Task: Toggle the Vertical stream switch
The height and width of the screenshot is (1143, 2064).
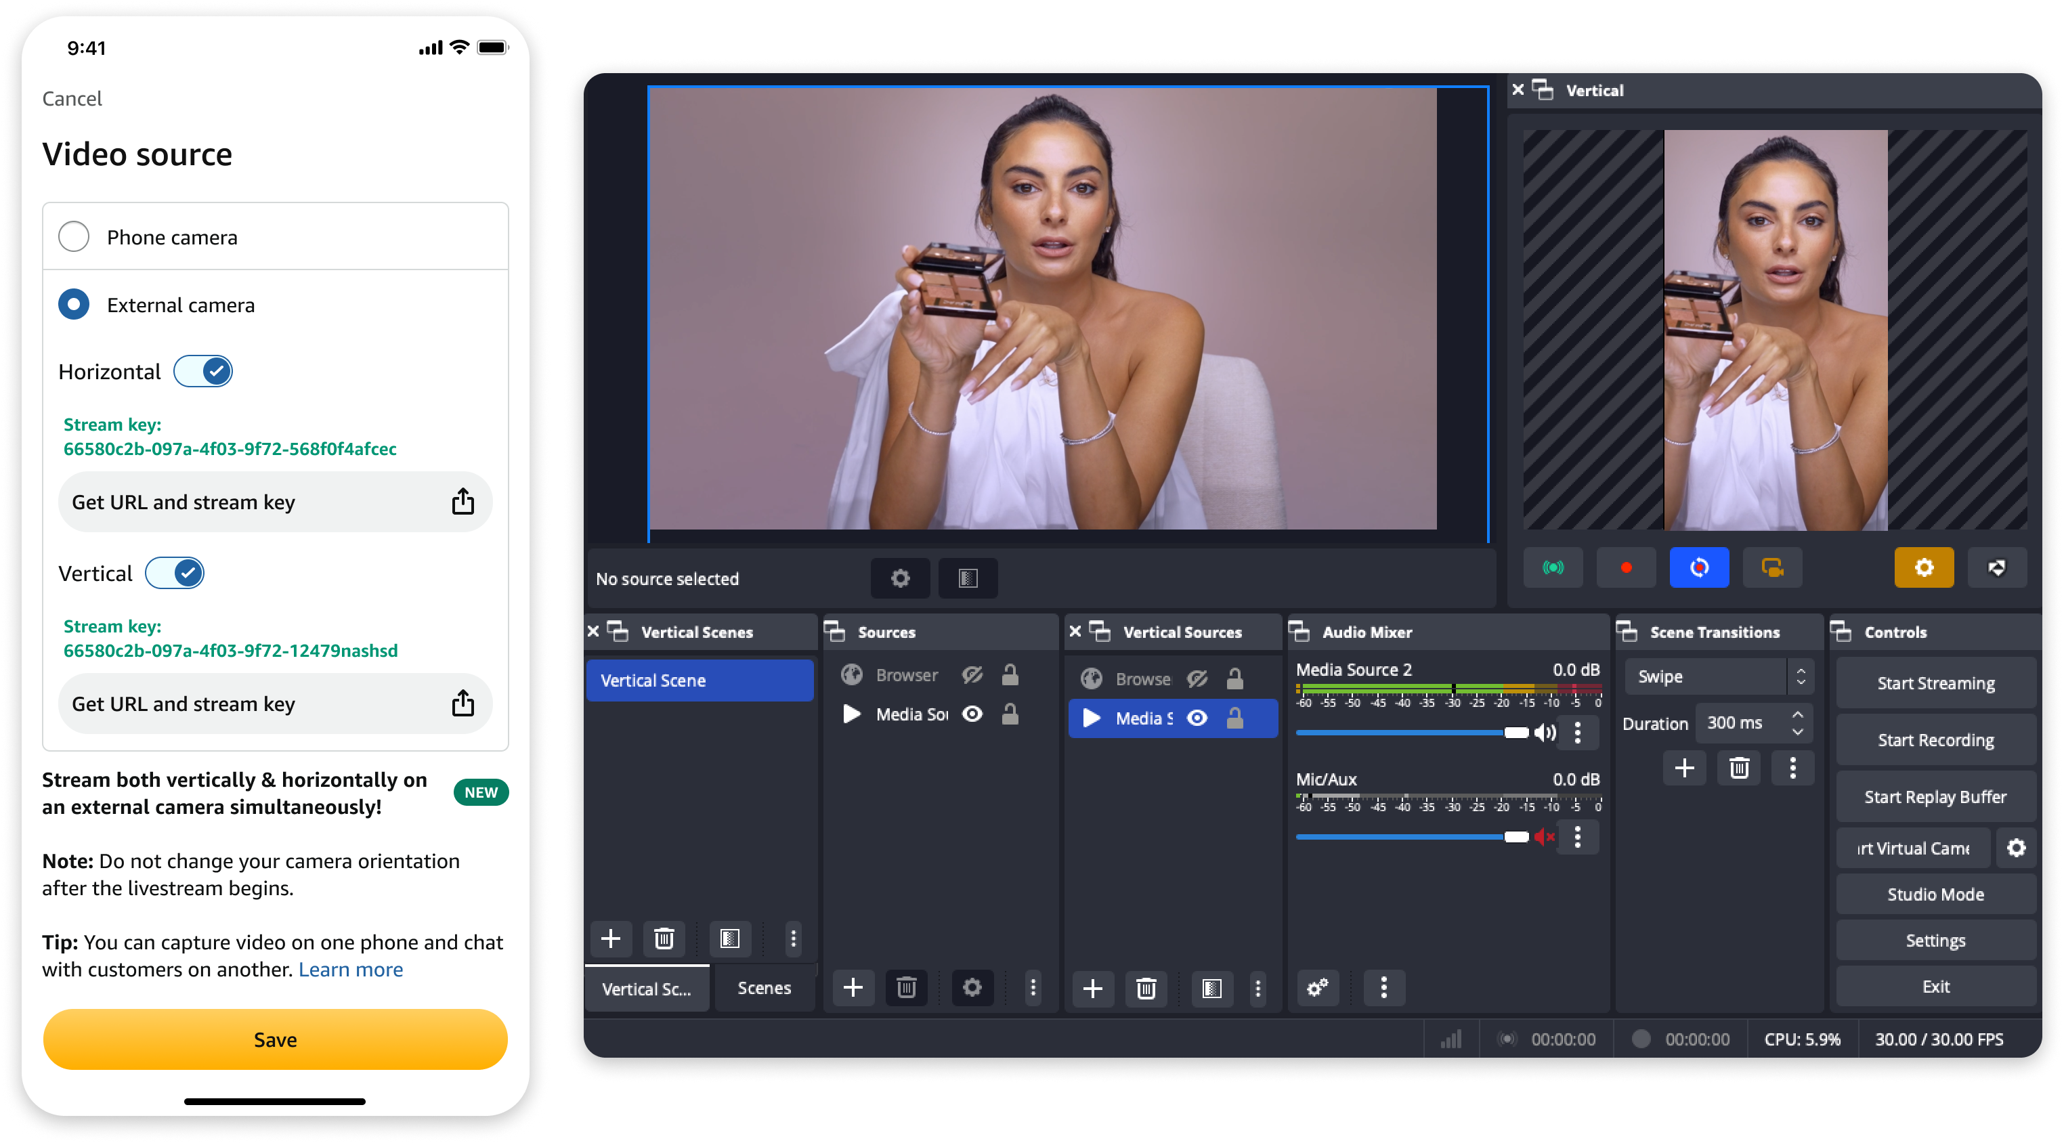Action: click(174, 573)
